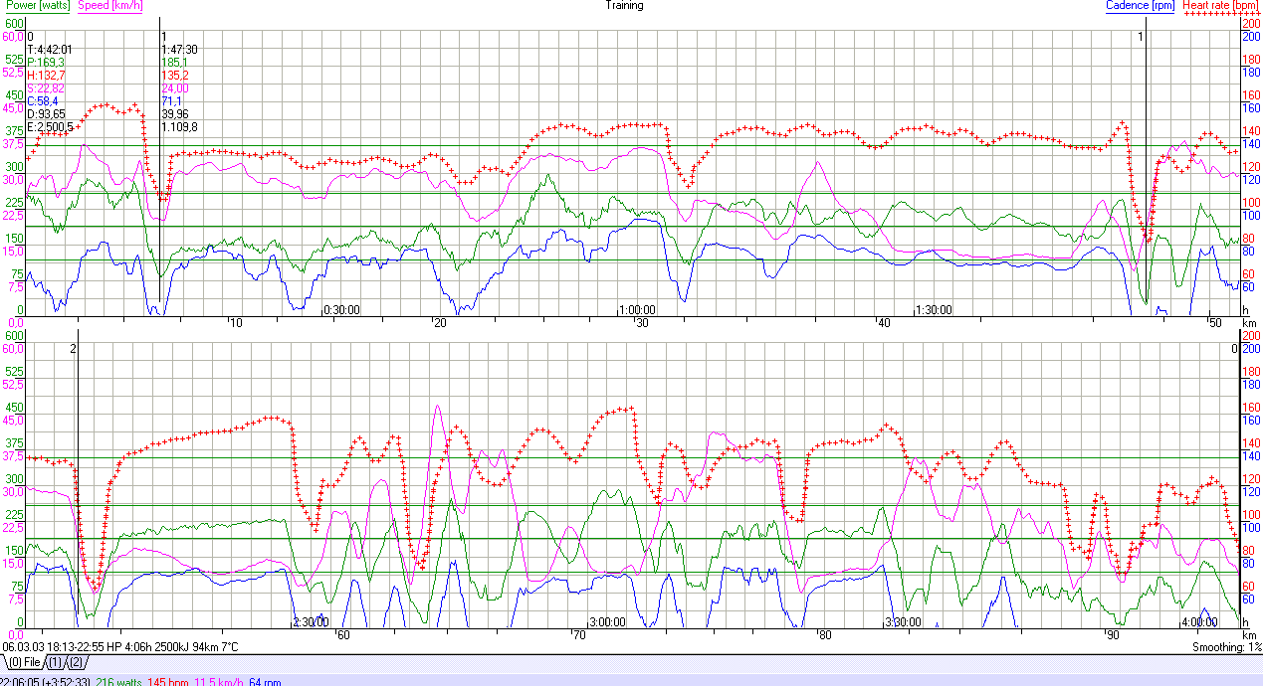Click the 1:30:00 time label in upper chart

point(933,310)
